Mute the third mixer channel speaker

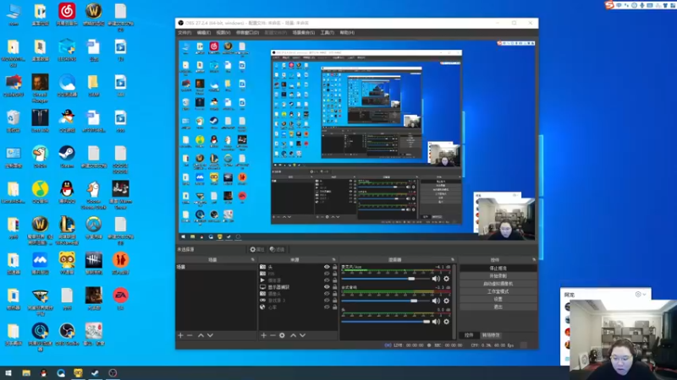pyautogui.click(x=436, y=322)
